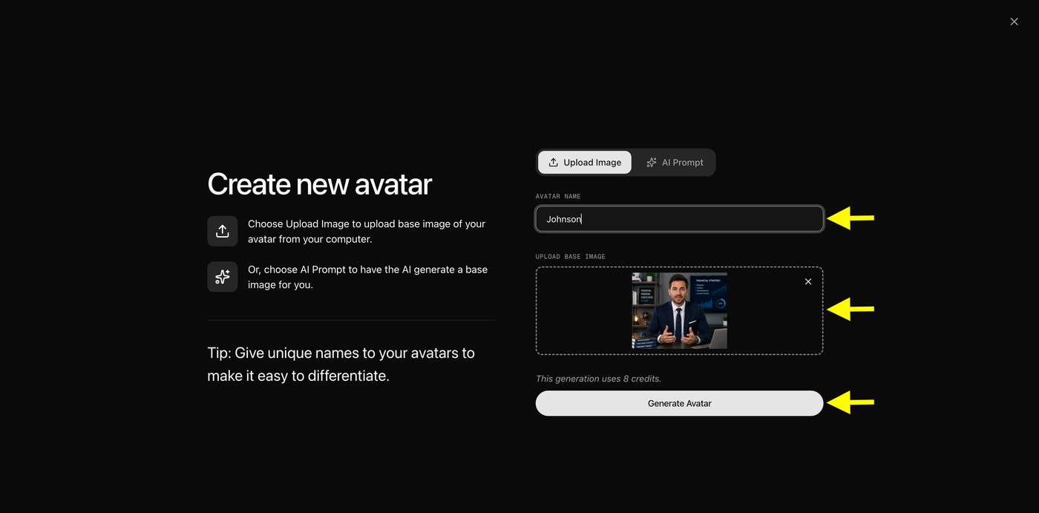Focus the Avatar Name field containing Johnson
The image size is (1039, 513).
[x=679, y=219]
